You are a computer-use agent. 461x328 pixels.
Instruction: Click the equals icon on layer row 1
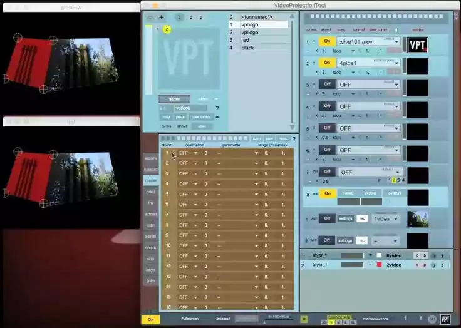tap(370, 255)
